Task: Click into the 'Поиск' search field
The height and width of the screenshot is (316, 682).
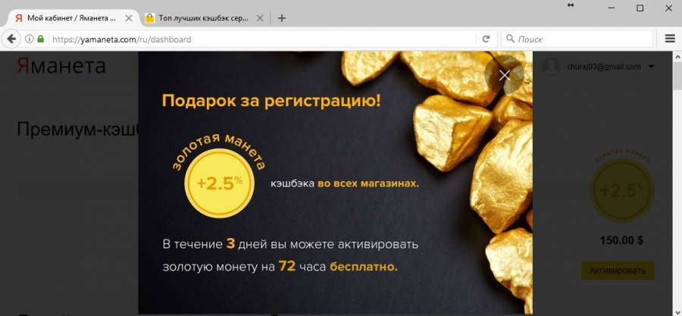Action: 577,39
